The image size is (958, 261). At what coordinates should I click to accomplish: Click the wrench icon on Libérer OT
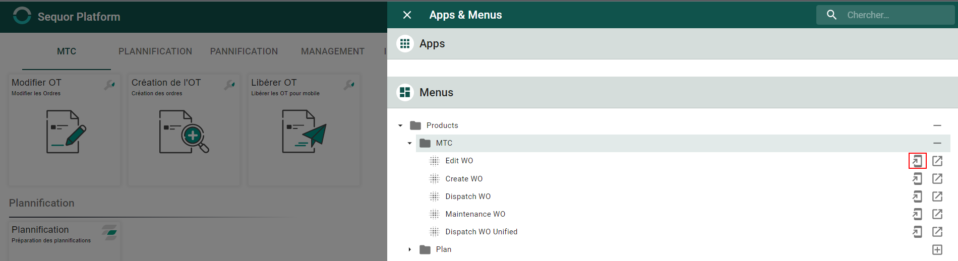click(349, 85)
